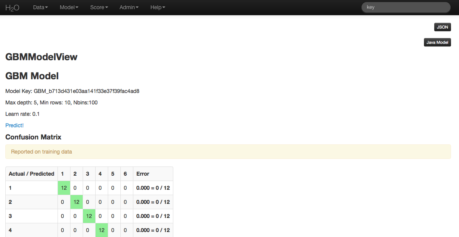Click the Error column header

[143, 174]
